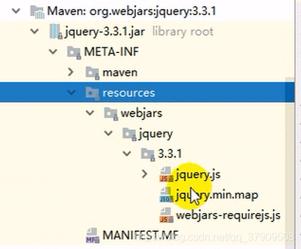Image resolution: width=301 pixels, height=249 pixels.
Task: Select the jquery-3.3.1.jar label
Action: click(104, 32)
